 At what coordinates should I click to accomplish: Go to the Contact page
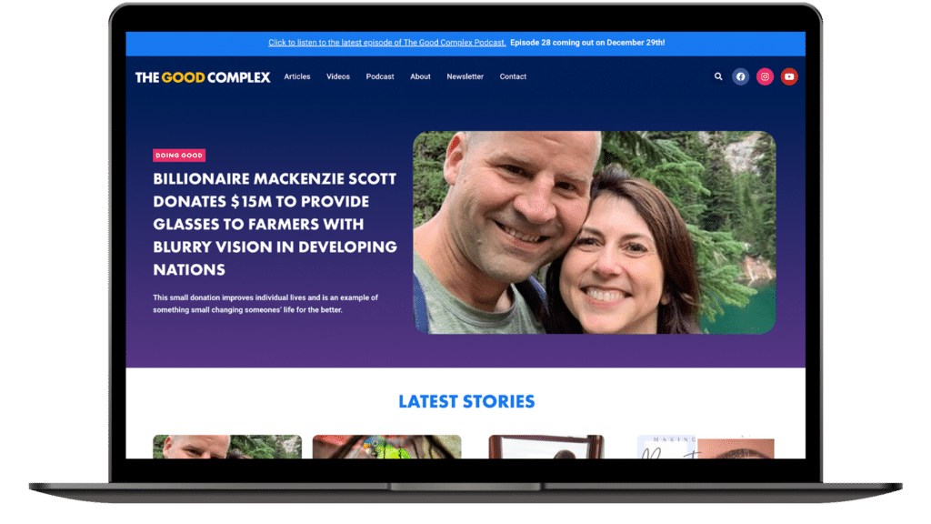(x=513, y=76)
